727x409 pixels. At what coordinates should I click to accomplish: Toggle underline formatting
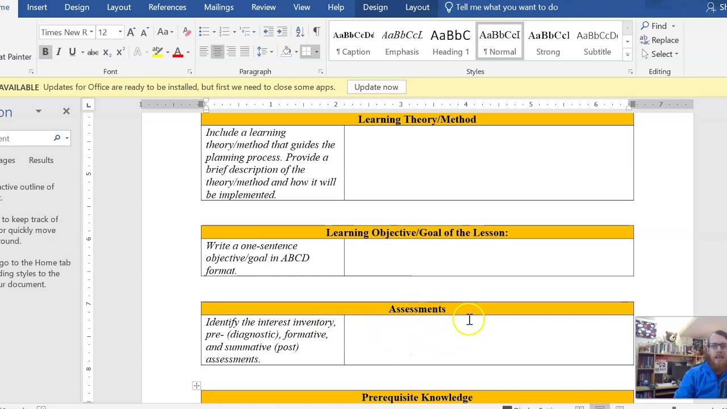[x=72, y=52]
